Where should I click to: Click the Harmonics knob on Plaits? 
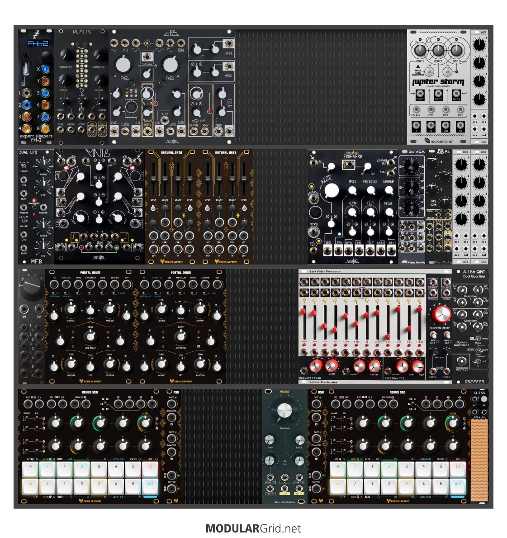99,55
